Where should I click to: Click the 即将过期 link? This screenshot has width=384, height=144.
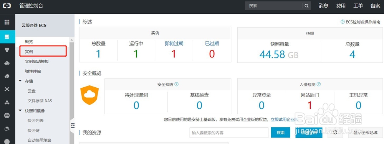click(x=174, y=44)
